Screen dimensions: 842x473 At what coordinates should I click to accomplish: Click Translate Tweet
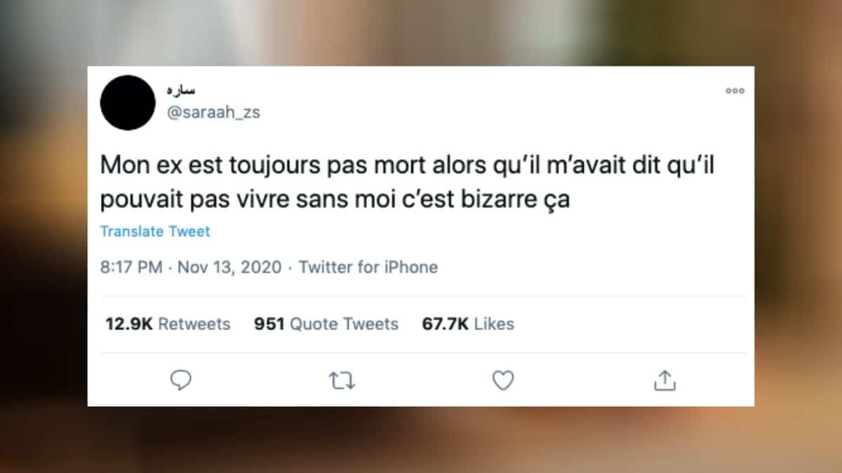coord(155,231)
